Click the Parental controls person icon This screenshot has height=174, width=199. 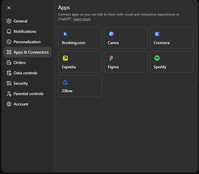tap(9, 94)
